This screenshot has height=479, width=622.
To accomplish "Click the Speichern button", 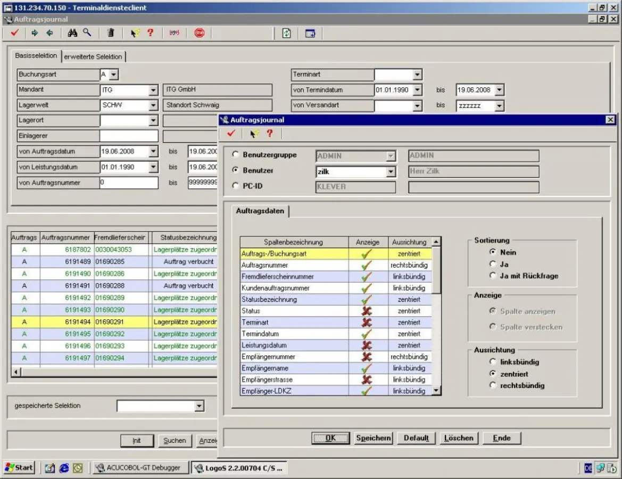I will click(374, 438).
